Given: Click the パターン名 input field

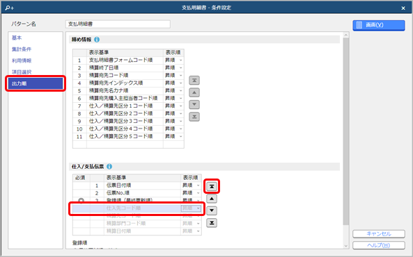Looking at the screenshot, I should point(118,24).
